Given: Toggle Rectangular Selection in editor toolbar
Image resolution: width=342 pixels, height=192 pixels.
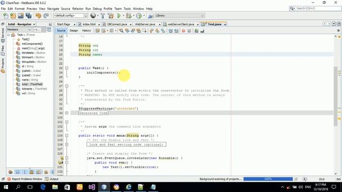Looking at the screenshot, I should tap(144, 31).
